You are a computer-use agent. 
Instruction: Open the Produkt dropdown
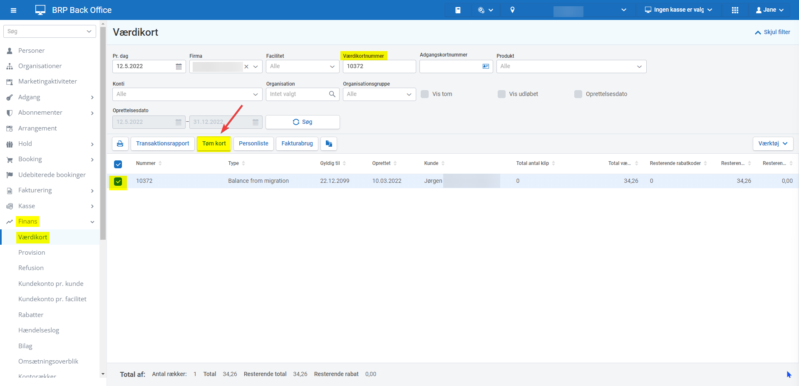point(571,66)
